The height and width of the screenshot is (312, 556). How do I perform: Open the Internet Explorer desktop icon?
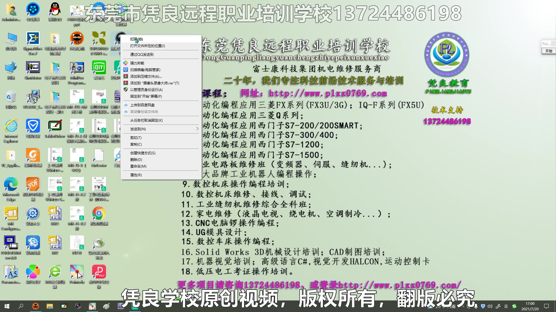[x=11, y=131]
